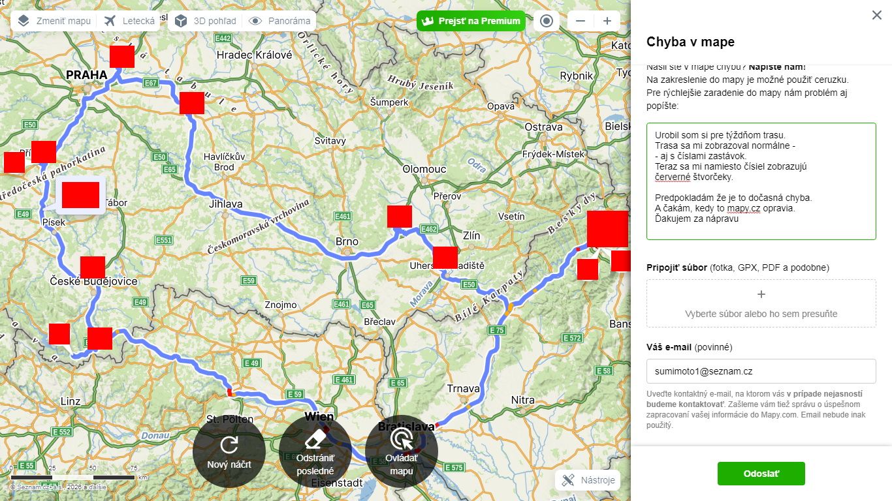Click the Vsetín town label
Viewport: 892px width, 501px height.
[511, 216]
